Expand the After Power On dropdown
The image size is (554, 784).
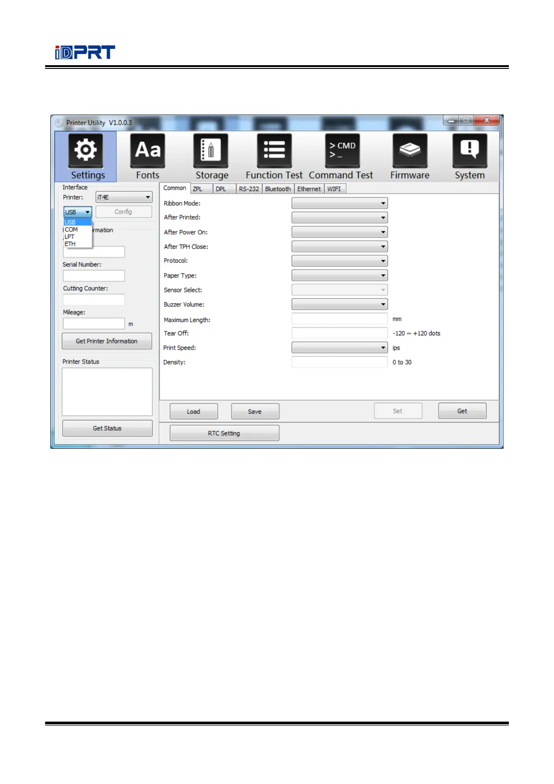click(x=340, y=232)
